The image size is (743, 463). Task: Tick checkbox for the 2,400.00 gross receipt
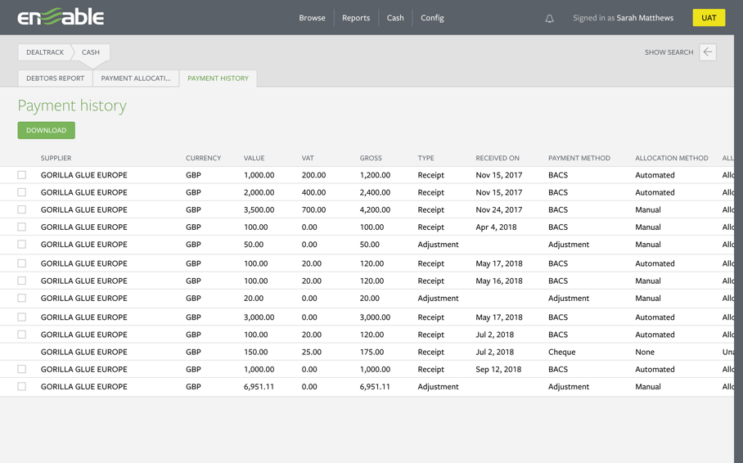pyautogui.click(x=22, y=192)
